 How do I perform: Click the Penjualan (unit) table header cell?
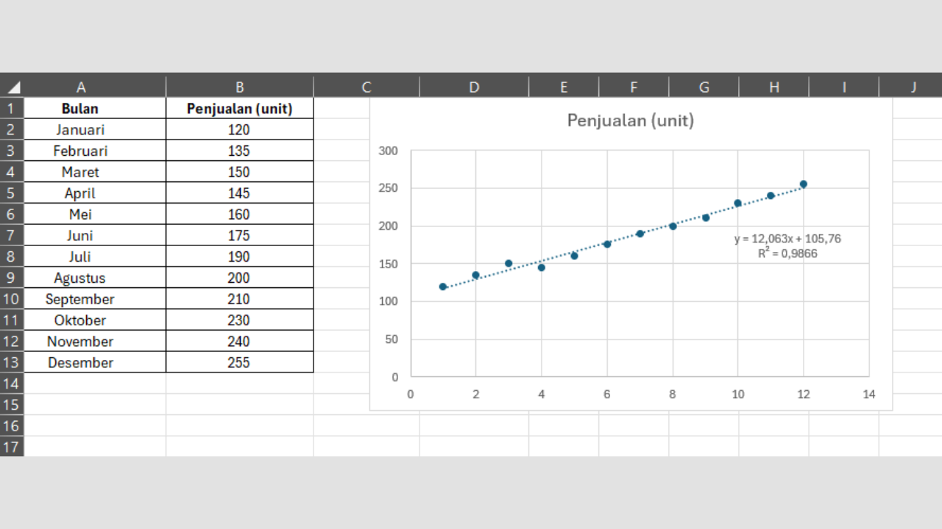[x=239, y=108]
